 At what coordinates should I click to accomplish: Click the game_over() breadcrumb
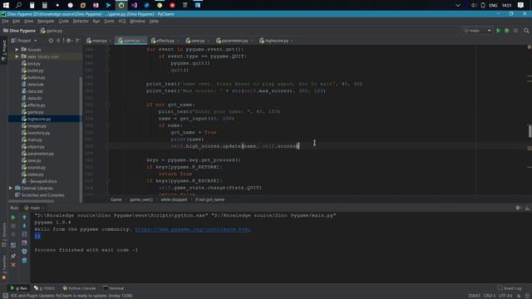(x=141, y=199)
